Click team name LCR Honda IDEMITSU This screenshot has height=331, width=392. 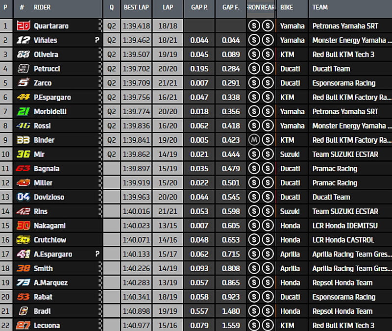pyautogui.click(x=345, y=226)
